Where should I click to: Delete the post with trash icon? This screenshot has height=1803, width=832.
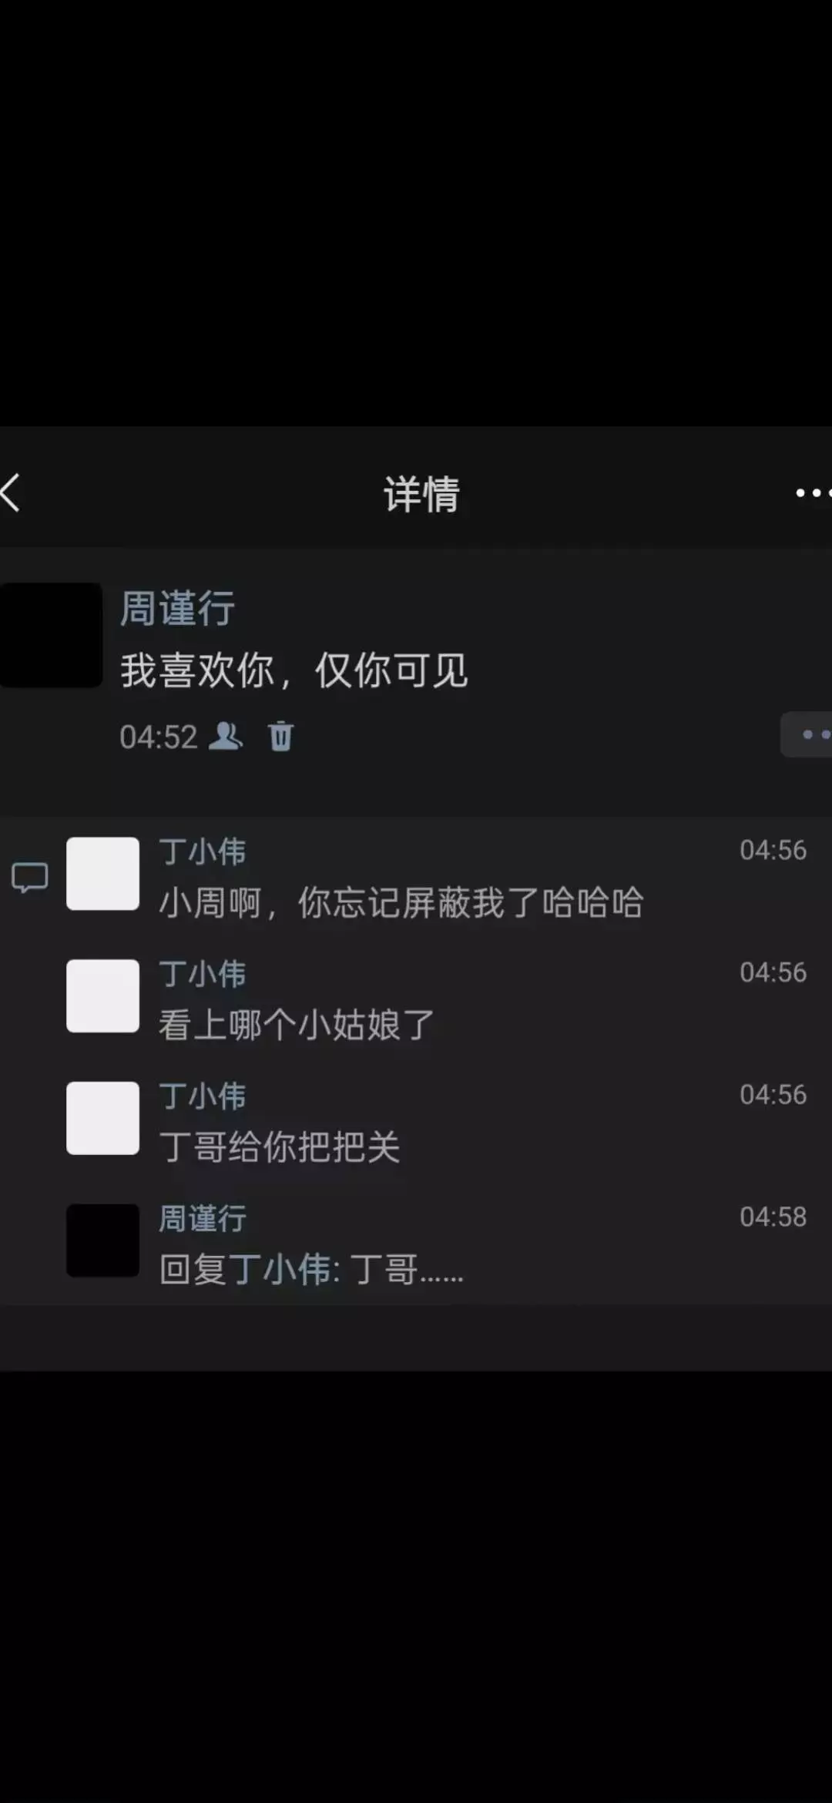coord(280,736)
